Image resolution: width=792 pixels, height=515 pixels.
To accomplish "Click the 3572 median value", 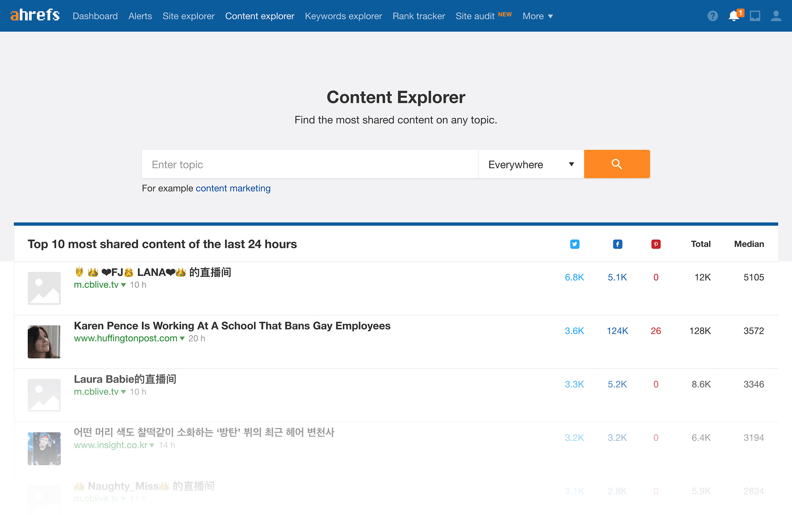I will [754, 331].
